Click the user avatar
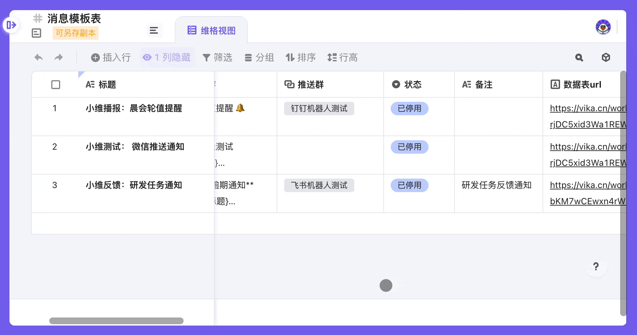This screenshot has width=637, height=335. click(x=603, y=27)
